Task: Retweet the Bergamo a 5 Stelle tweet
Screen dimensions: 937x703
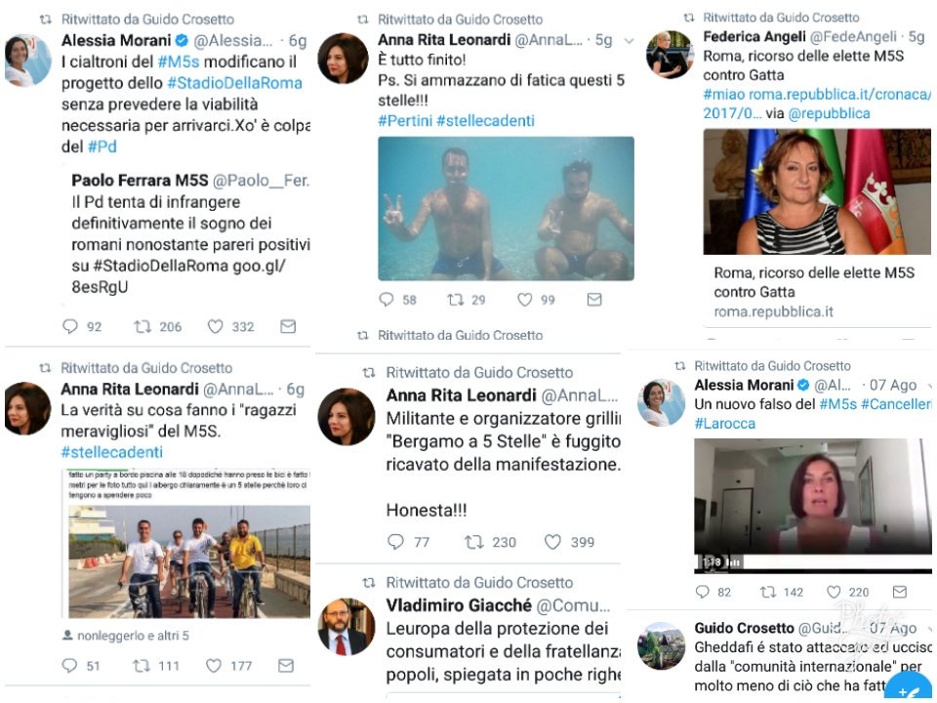Action: click(x=474, y=542)
